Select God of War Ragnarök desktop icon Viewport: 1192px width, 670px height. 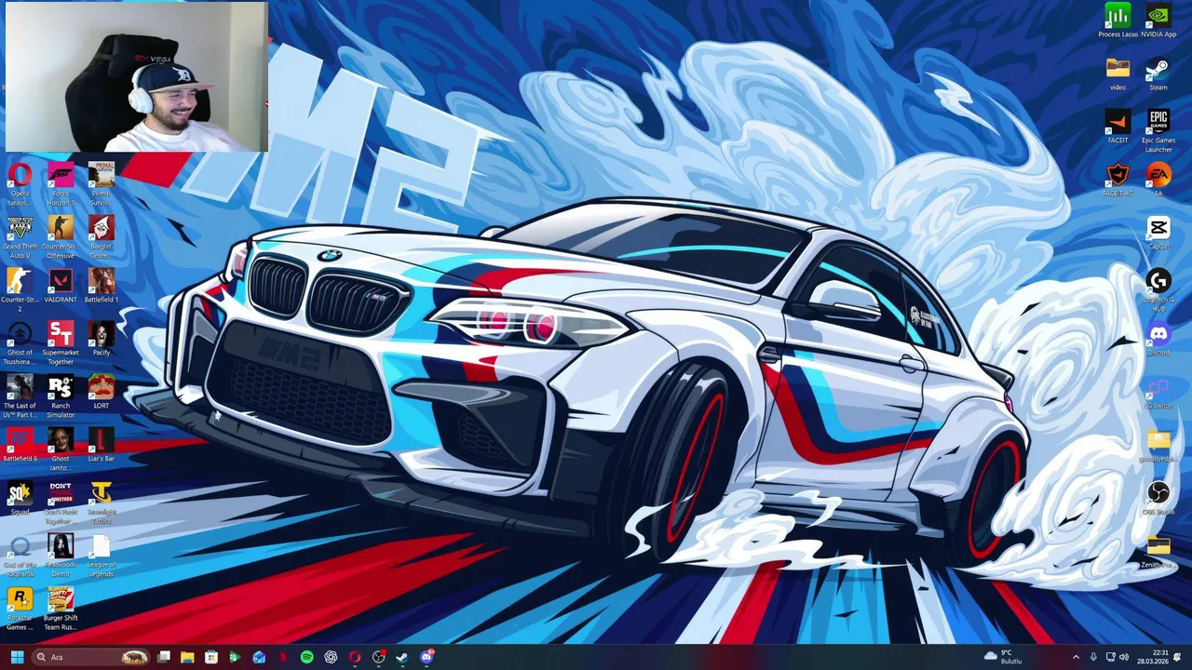point(20,556)
